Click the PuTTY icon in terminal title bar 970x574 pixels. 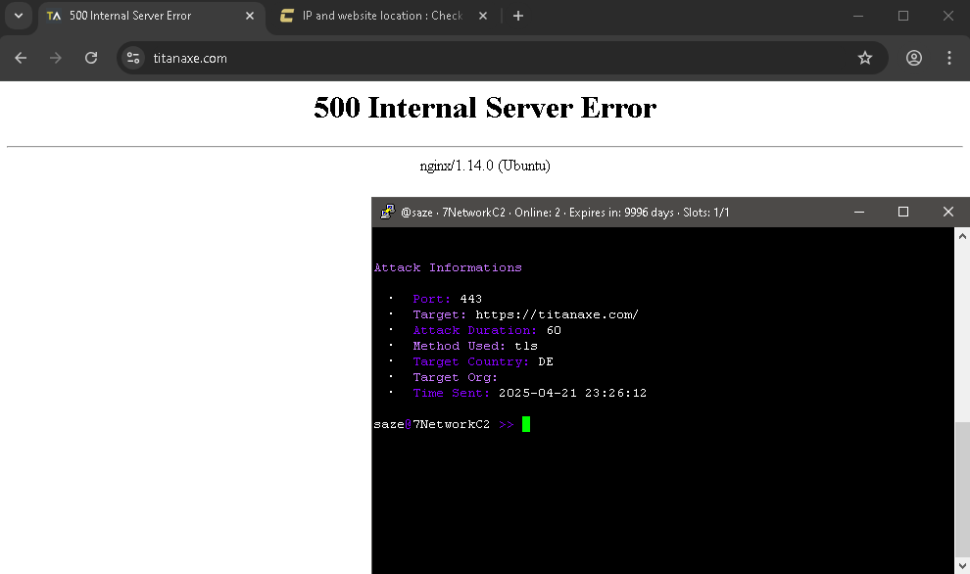(x=388, y=213)
